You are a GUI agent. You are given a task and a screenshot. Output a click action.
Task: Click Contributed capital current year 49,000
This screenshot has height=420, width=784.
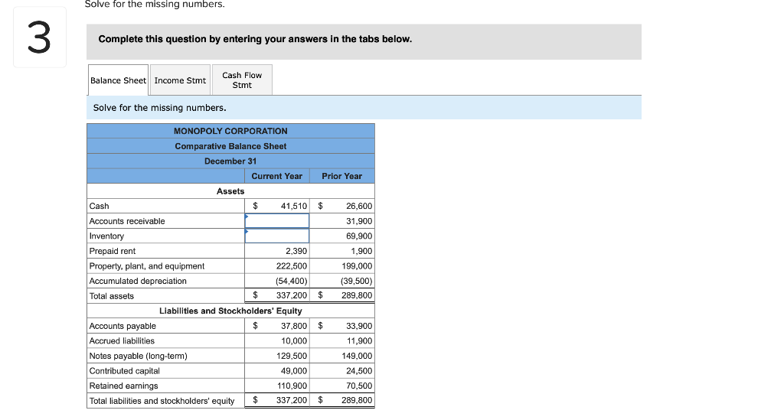294,370
